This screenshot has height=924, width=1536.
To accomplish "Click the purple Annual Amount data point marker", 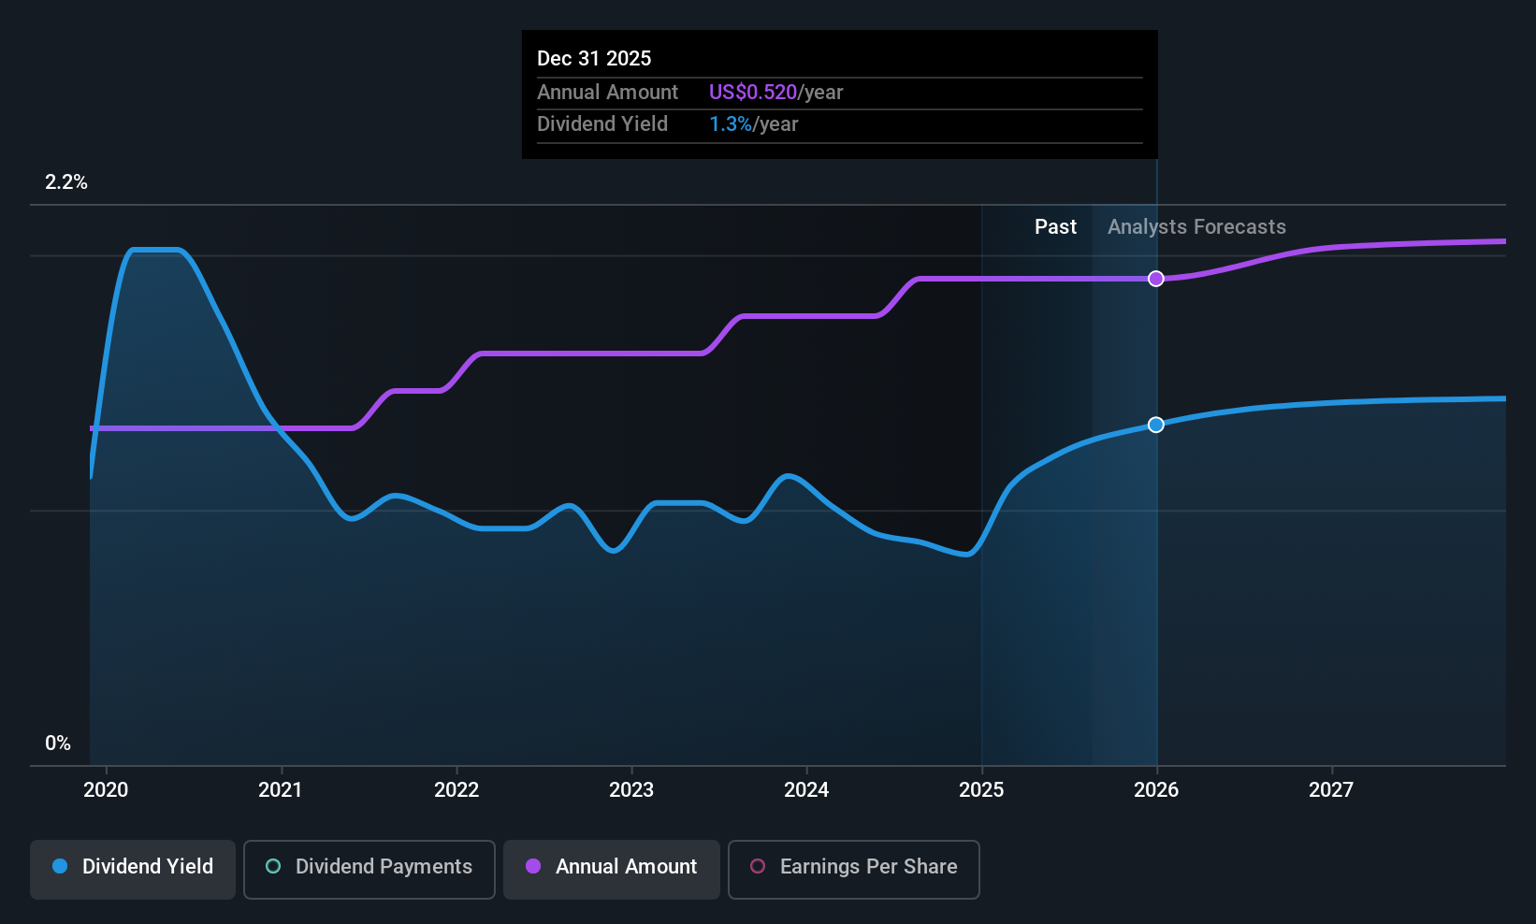I will click(1156, 279).
